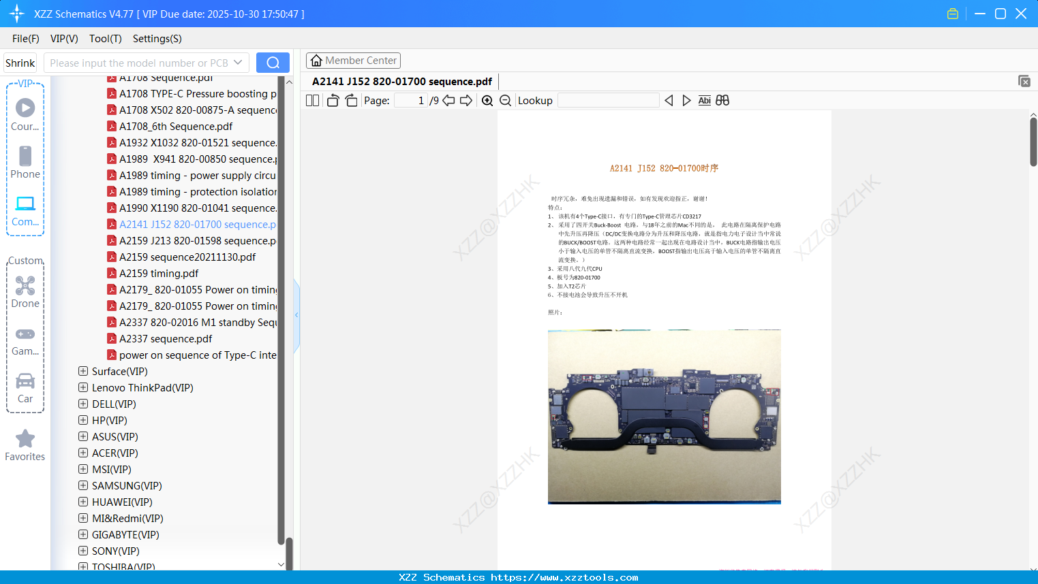Screen dimensions: 1038x584
Task: Zoom in on the PDF
Action: tap(487, 101)
